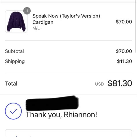Select the $70.00 amount in the Subtotal row
The image size is (137, 137).
[124, 51]
